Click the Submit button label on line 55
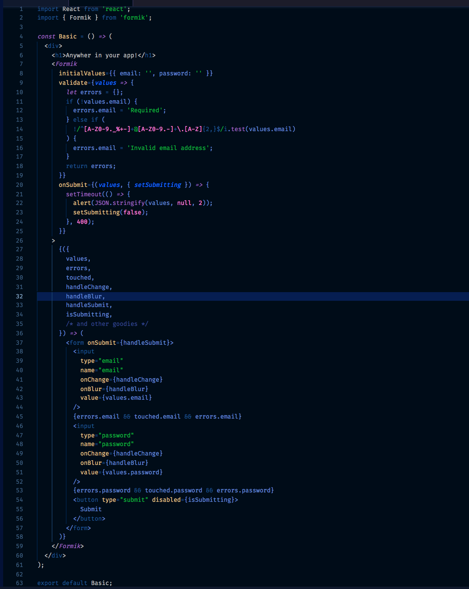The height and width of the screenshot is (589, 469). pos(91,509)
